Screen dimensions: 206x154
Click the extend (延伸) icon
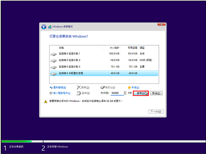(x=79, y=93)
